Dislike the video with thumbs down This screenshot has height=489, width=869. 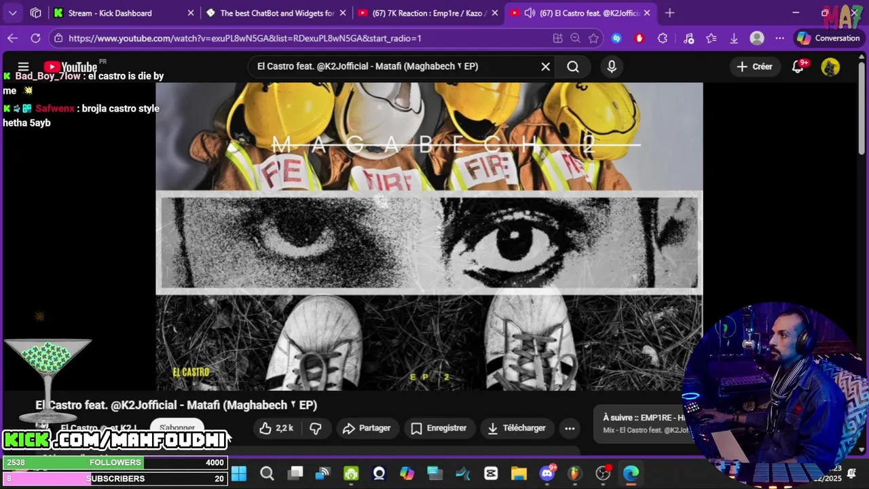316,428
